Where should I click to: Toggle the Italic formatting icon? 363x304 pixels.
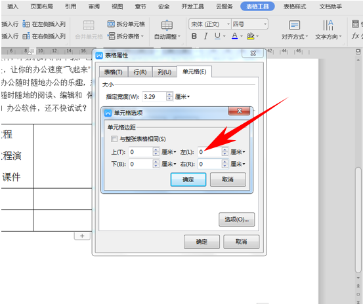point(205,36)
